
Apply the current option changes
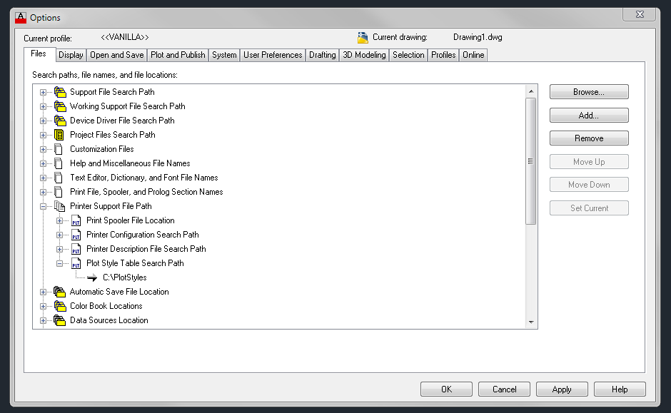pos(562,389)
